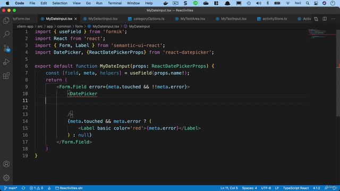Click the src breadcrumb segment

[x=40, y=27]
